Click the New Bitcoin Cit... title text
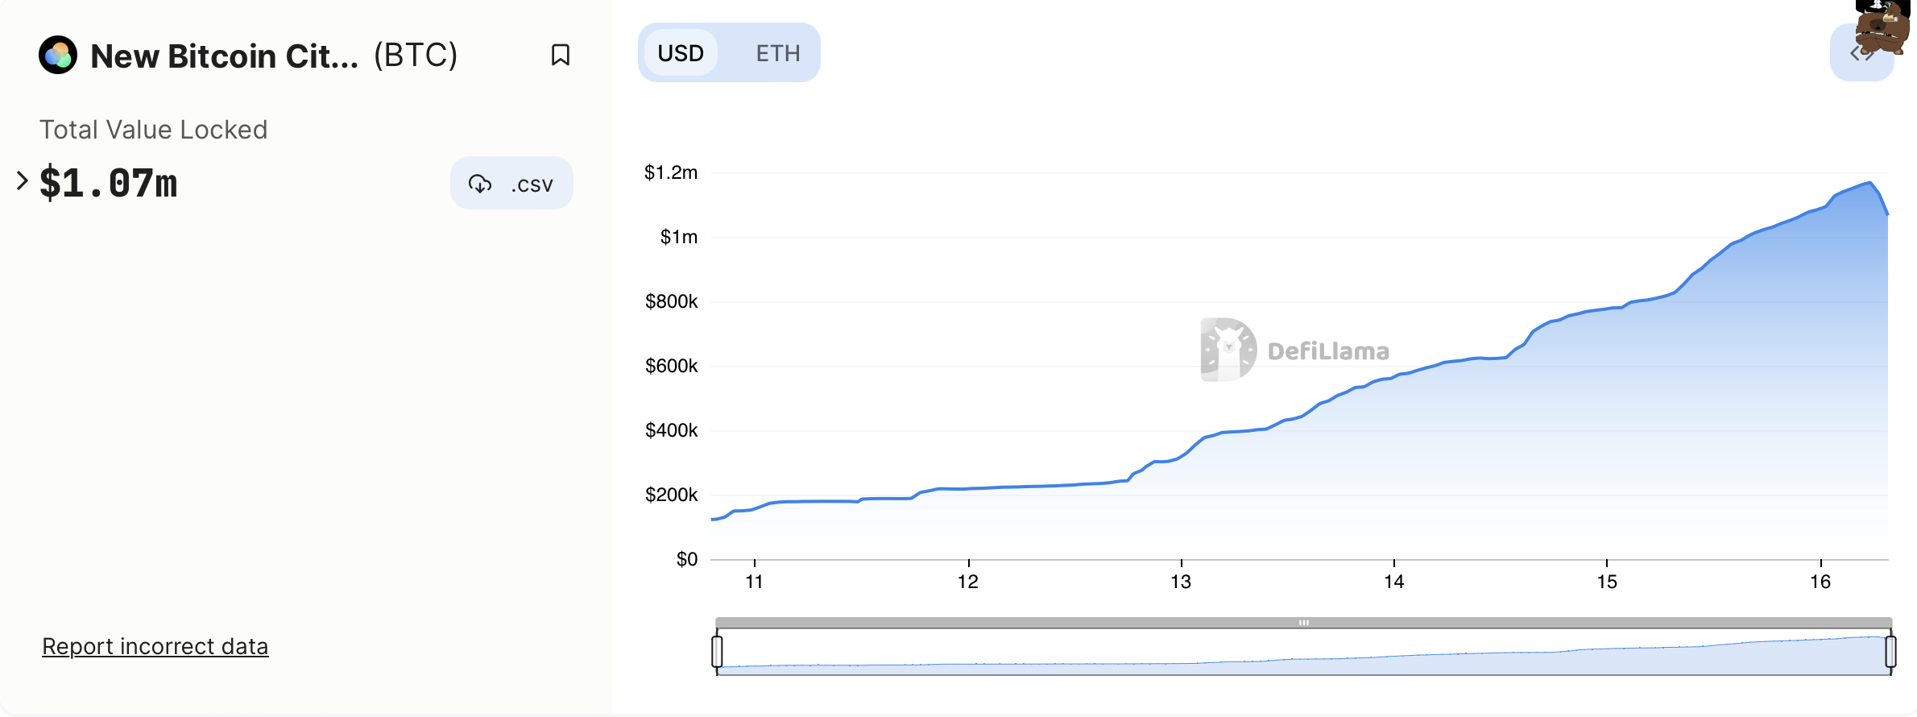Screen dimensions: 1917x717 (224, 56)
